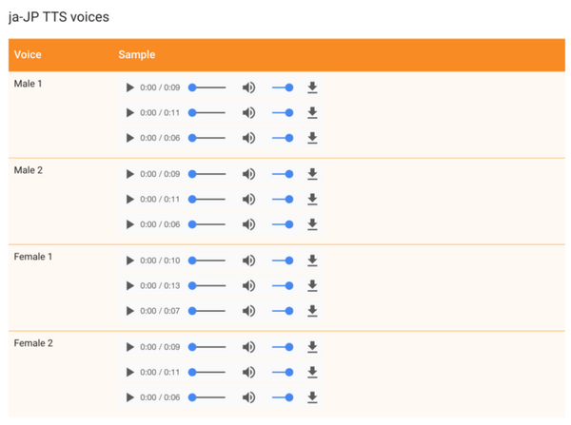Viewport: 571px width, 425px height.
Task: Play the first Male 2 sample
Action: pos(130,174)
